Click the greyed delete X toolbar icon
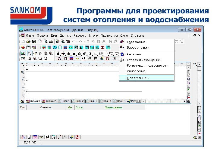This screenshot has width=217, height=162. pos(104,41)
